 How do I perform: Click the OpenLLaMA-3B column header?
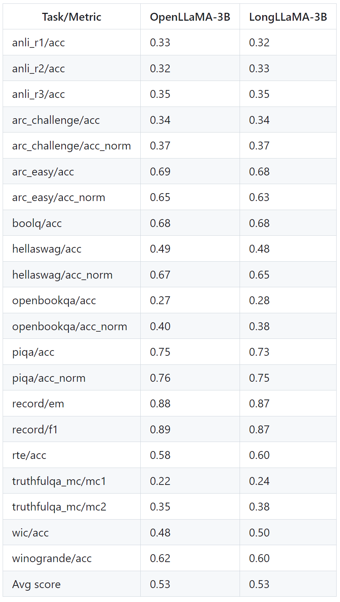[x=190, y=17]
